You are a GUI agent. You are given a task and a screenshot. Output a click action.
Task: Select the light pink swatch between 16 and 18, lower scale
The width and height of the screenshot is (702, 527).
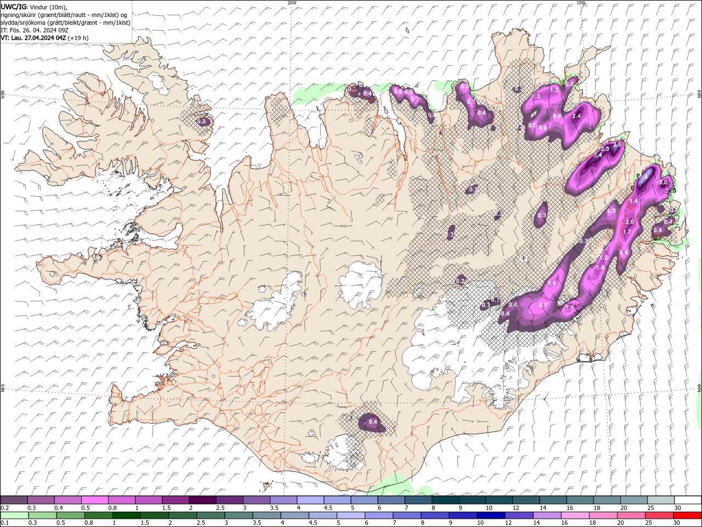tap(575, 515)
